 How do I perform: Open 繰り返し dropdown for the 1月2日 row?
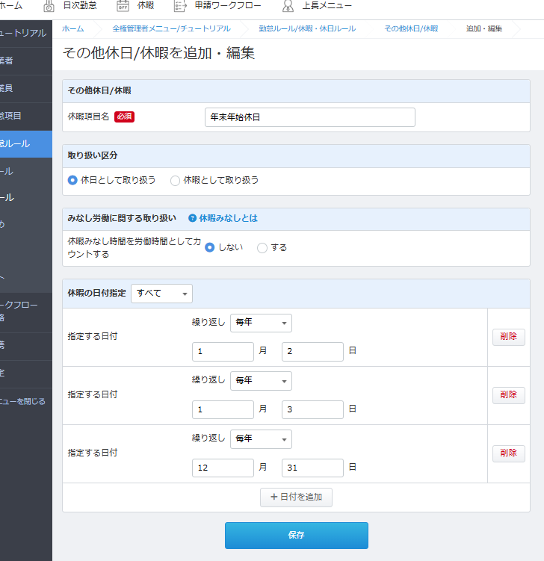(261, 323)
